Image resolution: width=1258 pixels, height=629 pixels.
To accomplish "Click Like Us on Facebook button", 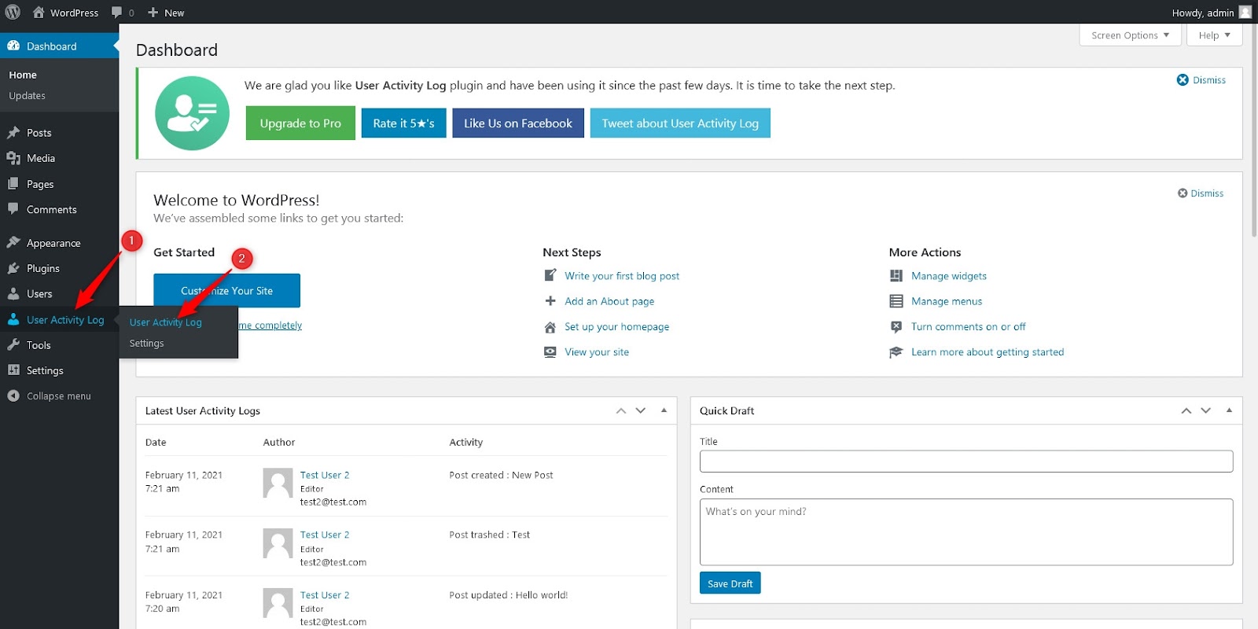I will pos(518,123).
